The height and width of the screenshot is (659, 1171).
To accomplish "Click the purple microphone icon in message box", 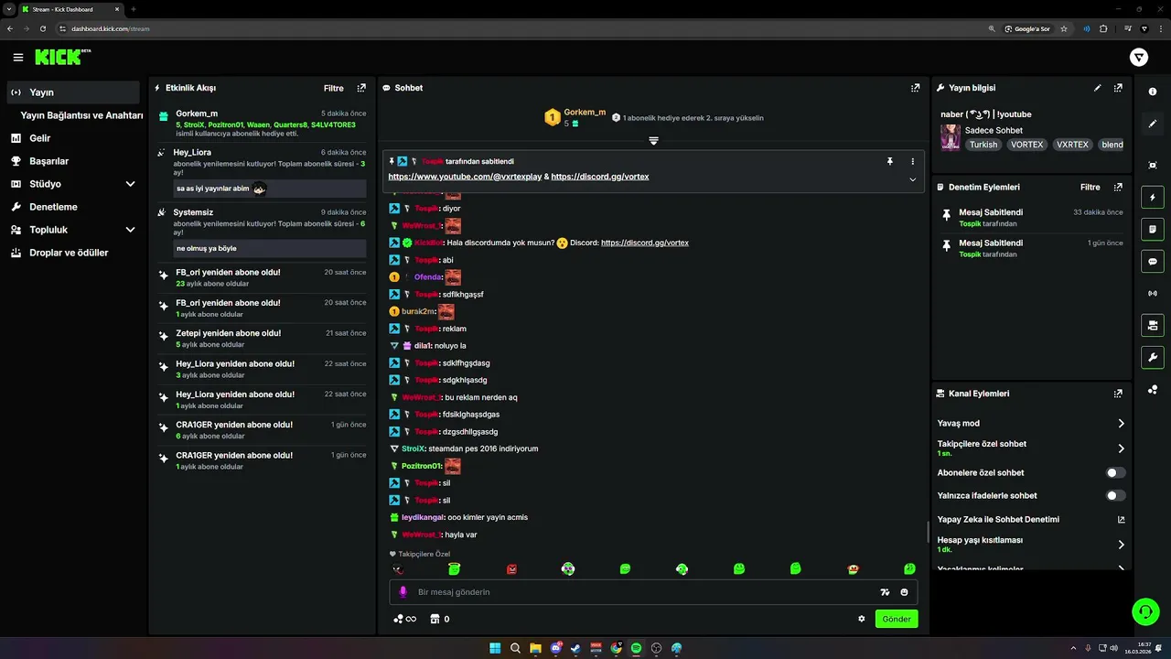I will 403,592.
